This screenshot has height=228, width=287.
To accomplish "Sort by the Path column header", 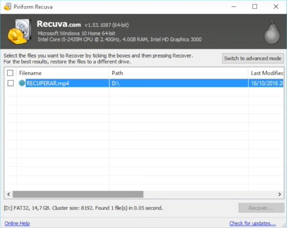I will click(x=178, y=73).
